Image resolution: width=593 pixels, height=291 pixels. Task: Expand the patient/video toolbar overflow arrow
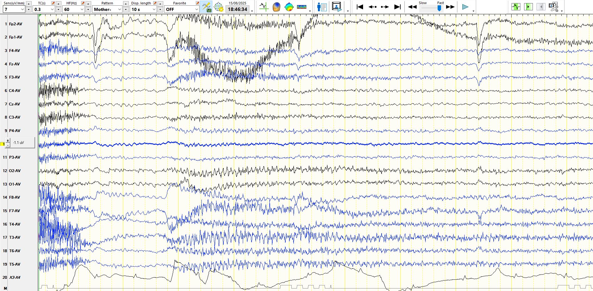(x=348, y=11)
